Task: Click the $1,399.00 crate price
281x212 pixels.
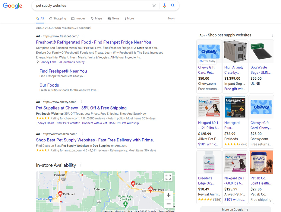Action: point(232,78)
